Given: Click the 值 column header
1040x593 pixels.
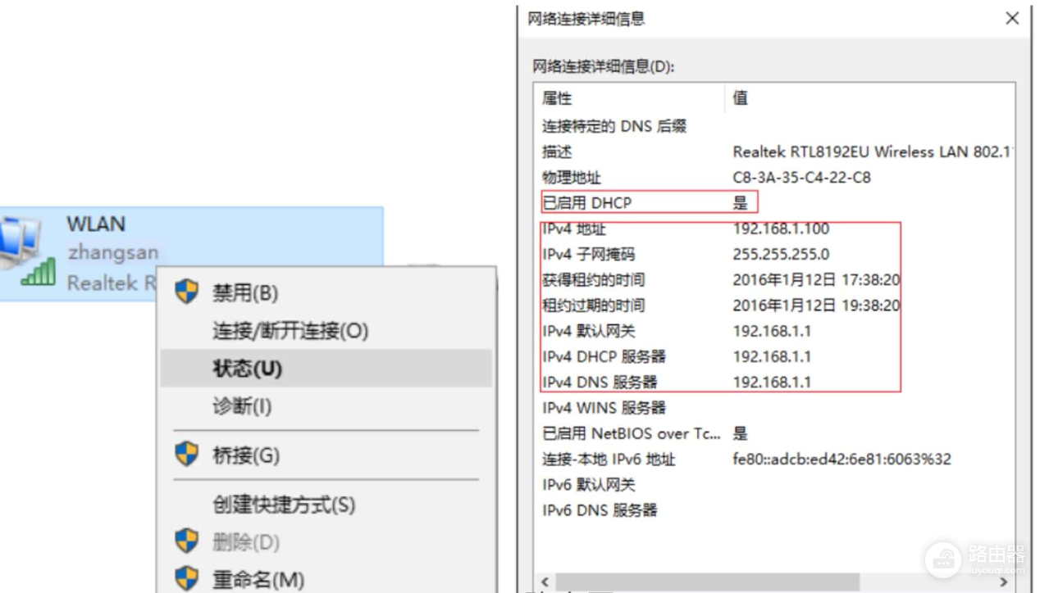Looking at the screenshot, I should point(870,98).
